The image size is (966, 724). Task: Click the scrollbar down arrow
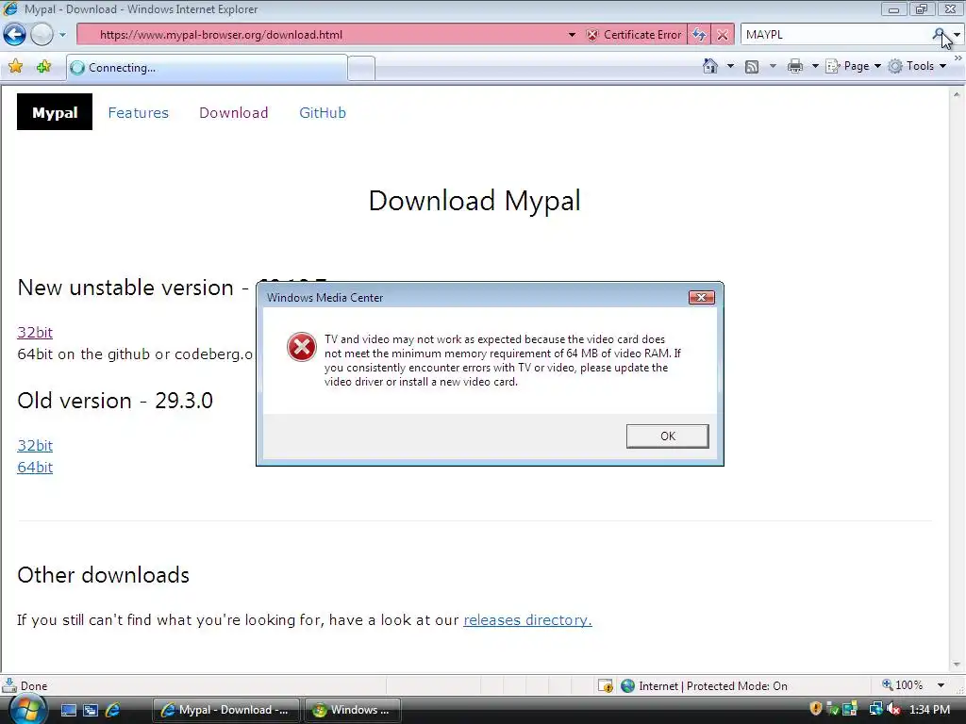pos(957,665)
